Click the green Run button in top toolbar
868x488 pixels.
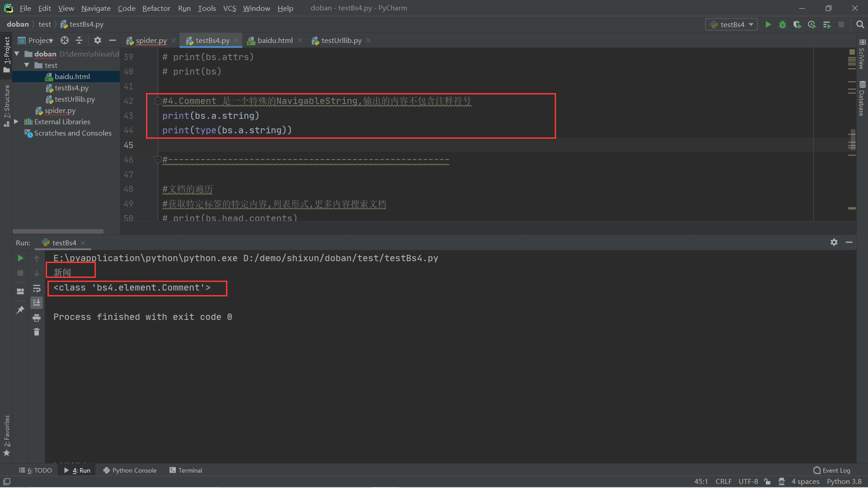pyautogui.click(x=768, y=24)
